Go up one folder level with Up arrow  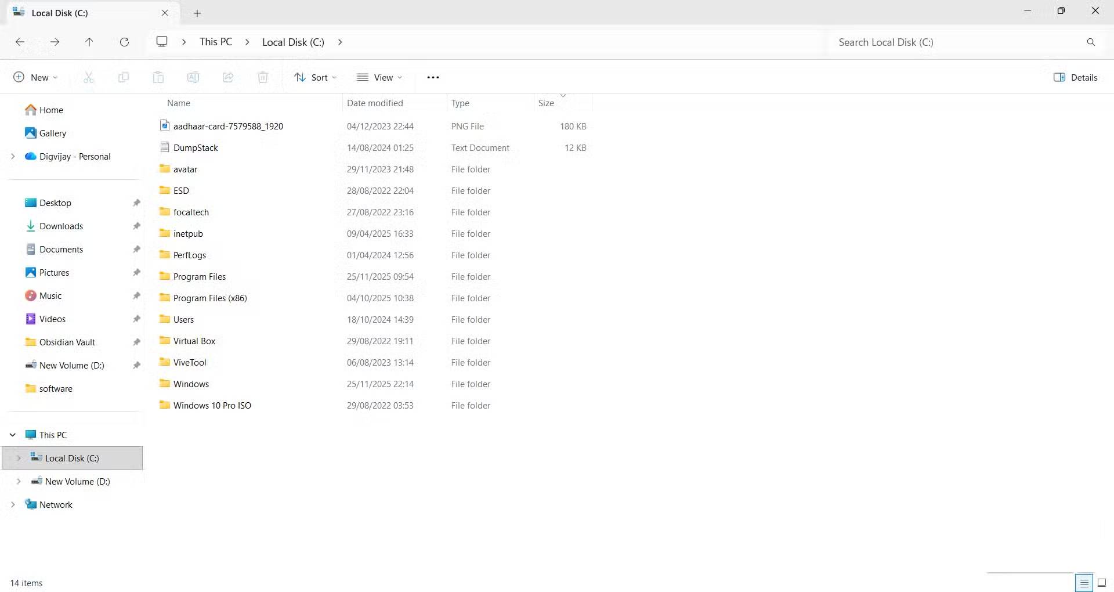[89, 42]
